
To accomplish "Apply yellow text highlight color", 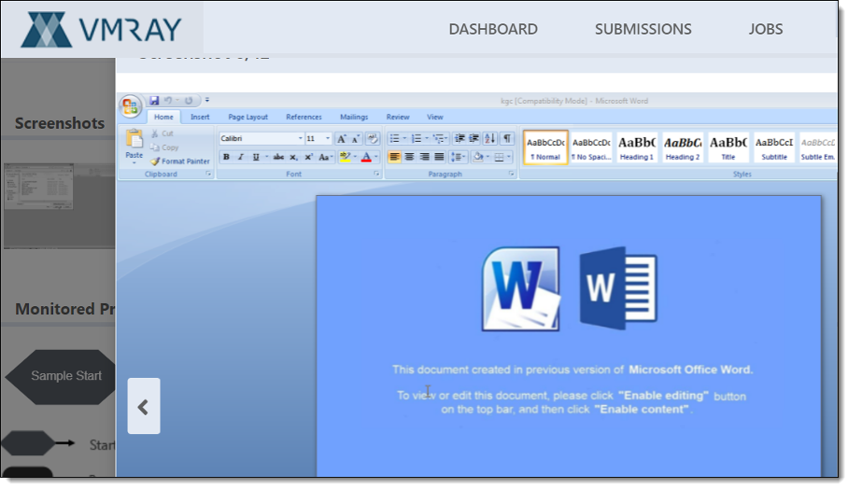I will pyautogui.click(x=345, y=157).
